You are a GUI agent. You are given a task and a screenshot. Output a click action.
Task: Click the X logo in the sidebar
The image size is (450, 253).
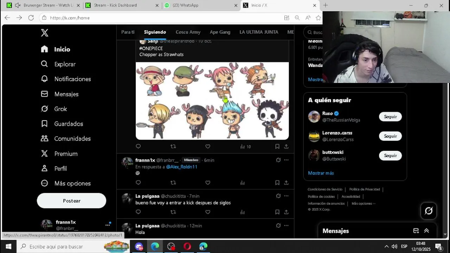pos(44,33)
